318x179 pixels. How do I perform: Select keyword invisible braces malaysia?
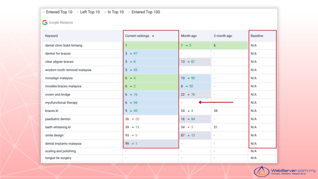63,86
